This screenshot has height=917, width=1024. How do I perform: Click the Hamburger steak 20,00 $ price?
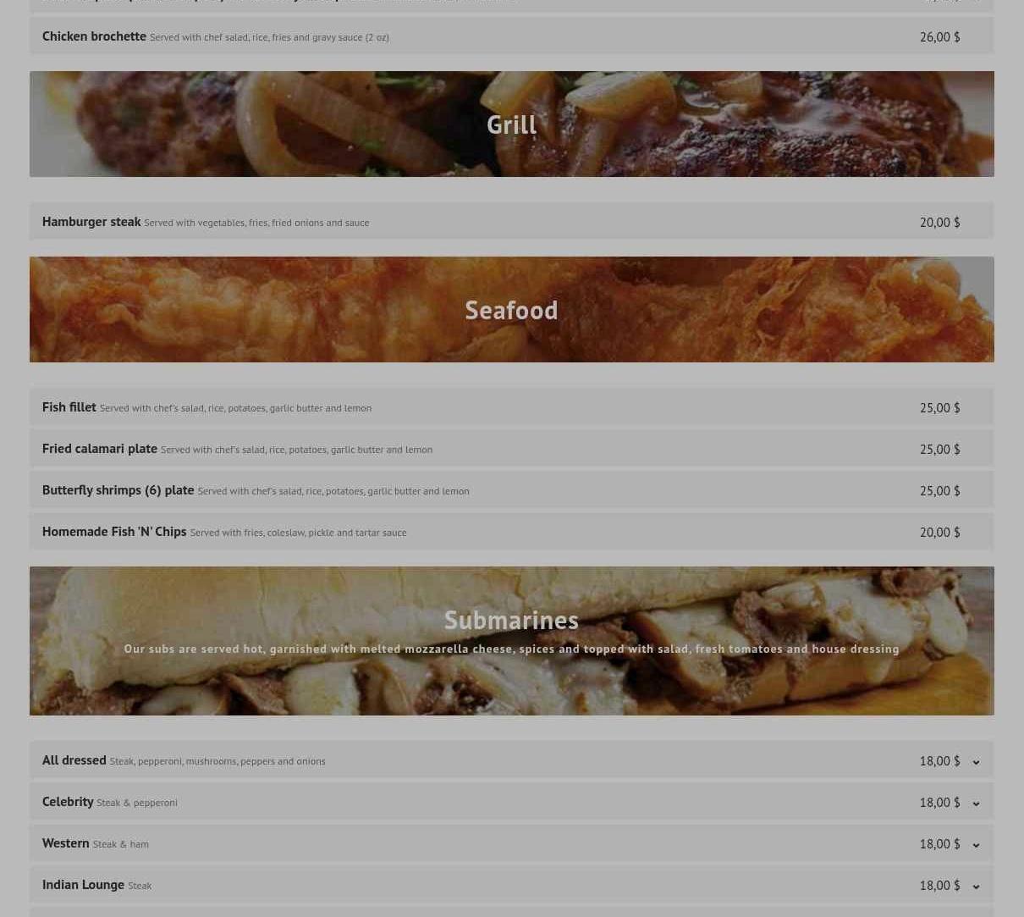click(x=939, y=223)
